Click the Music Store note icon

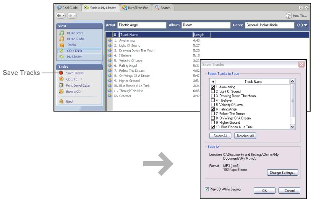(x=62, y=33)
